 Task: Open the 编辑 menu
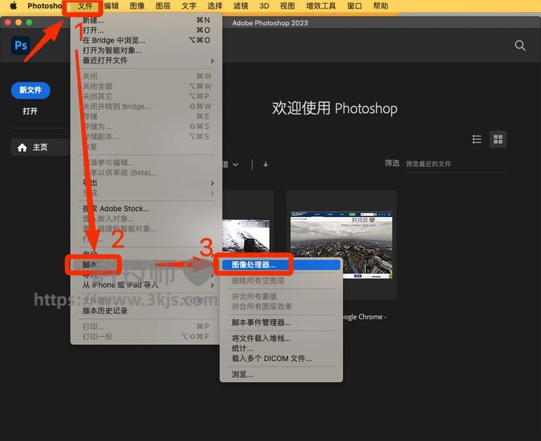coord(111,6)
